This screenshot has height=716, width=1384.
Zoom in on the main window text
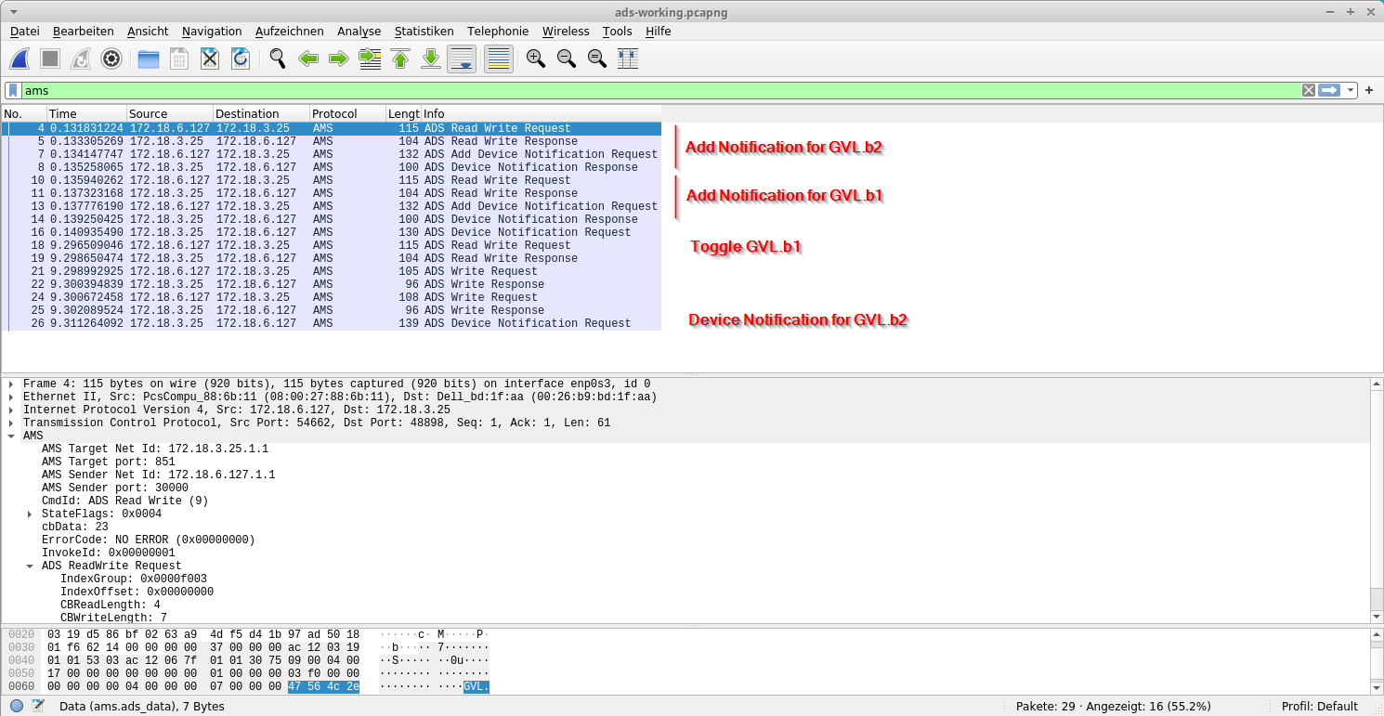pyautogui.click(x=536, y=59)
